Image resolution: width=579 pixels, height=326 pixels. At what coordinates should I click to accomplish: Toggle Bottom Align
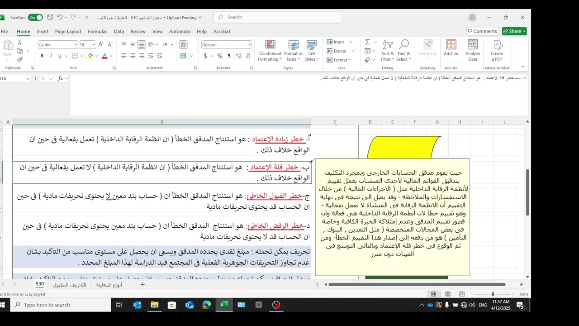(142, 44)
